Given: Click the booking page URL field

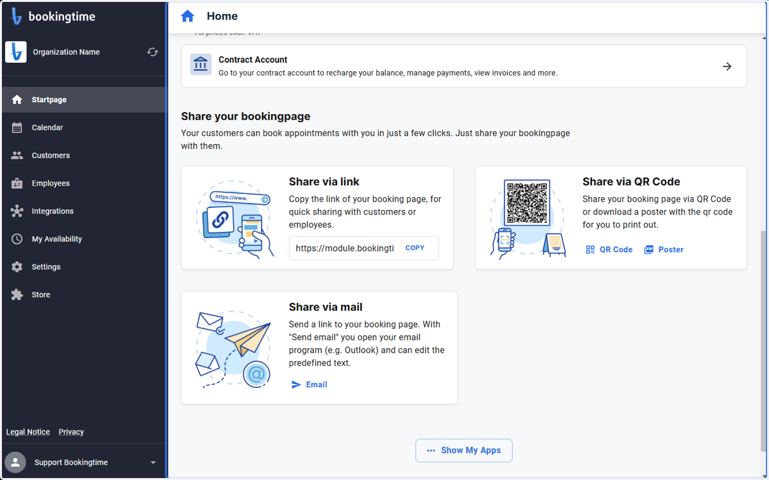Looking at the screenshot, I should click(345, 248).
